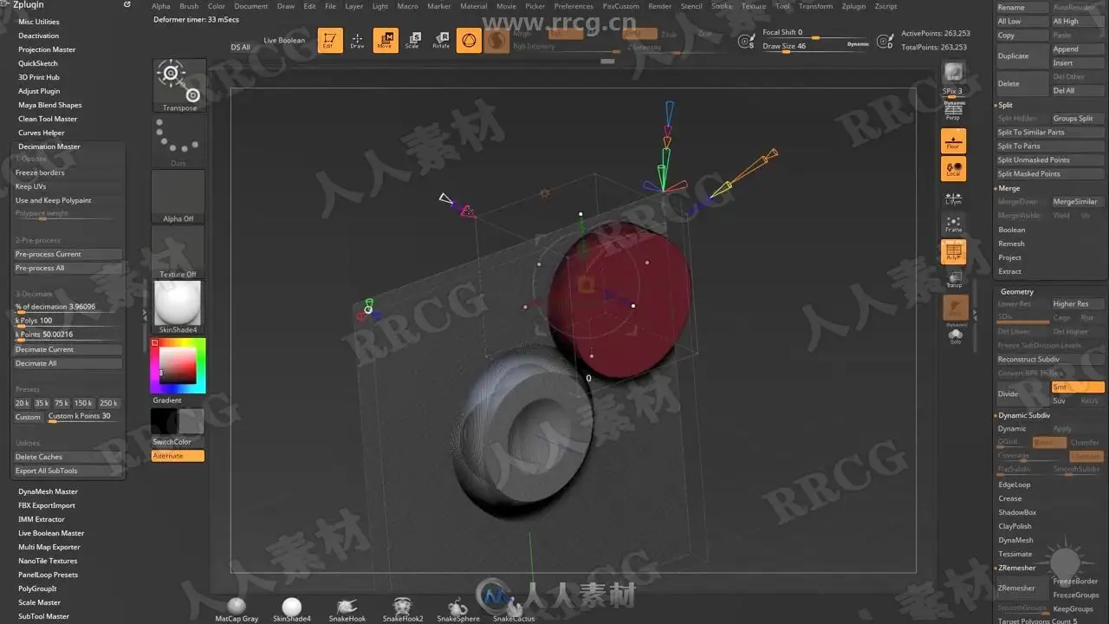Collapse the Merge section

(x=1008, y=188)
